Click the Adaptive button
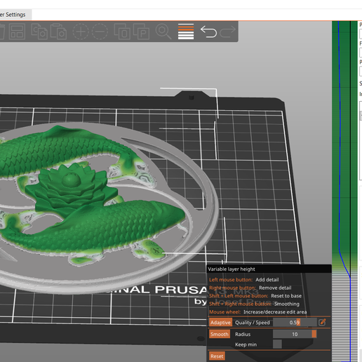 [x=220, y=323]
